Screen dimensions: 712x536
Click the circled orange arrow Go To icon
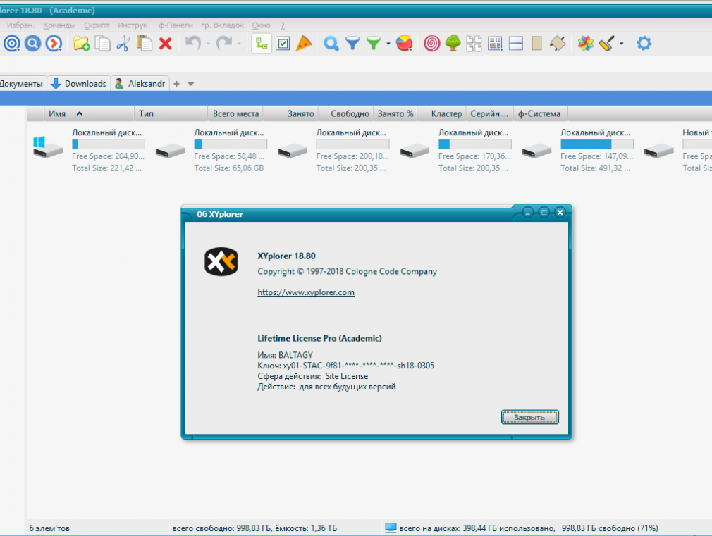pyautogui.click(x=54, y=44)
